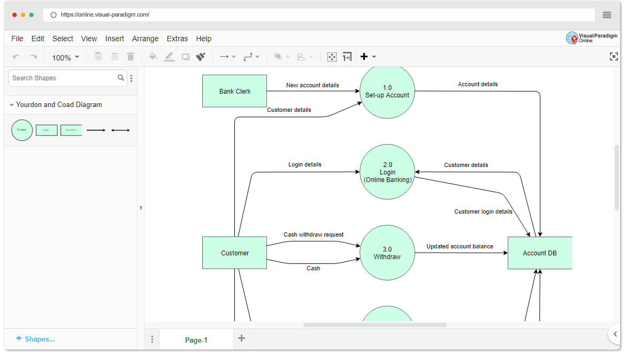626x356 pixels.
Task: Click the fill color bucket icon
Action: click(153, 56)
